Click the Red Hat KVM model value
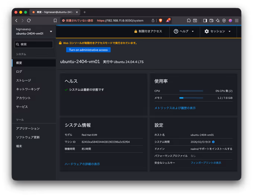 coord(89,135)
